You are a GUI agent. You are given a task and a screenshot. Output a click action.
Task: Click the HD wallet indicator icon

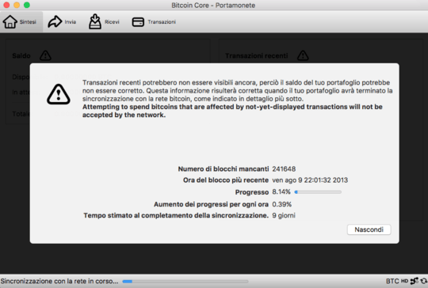click(x=404, y=281)
